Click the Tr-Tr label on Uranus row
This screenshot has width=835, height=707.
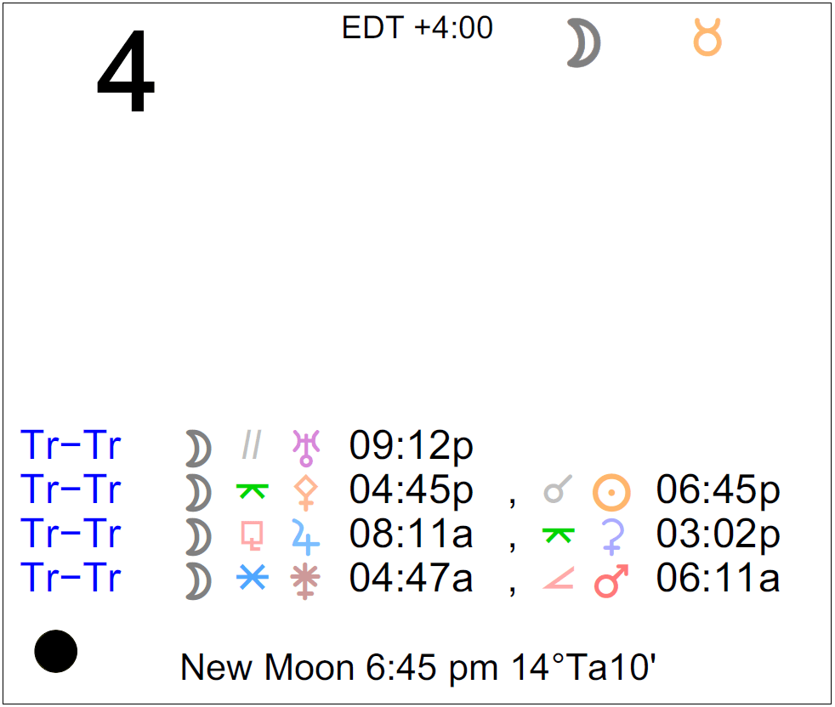click(71, 446)
